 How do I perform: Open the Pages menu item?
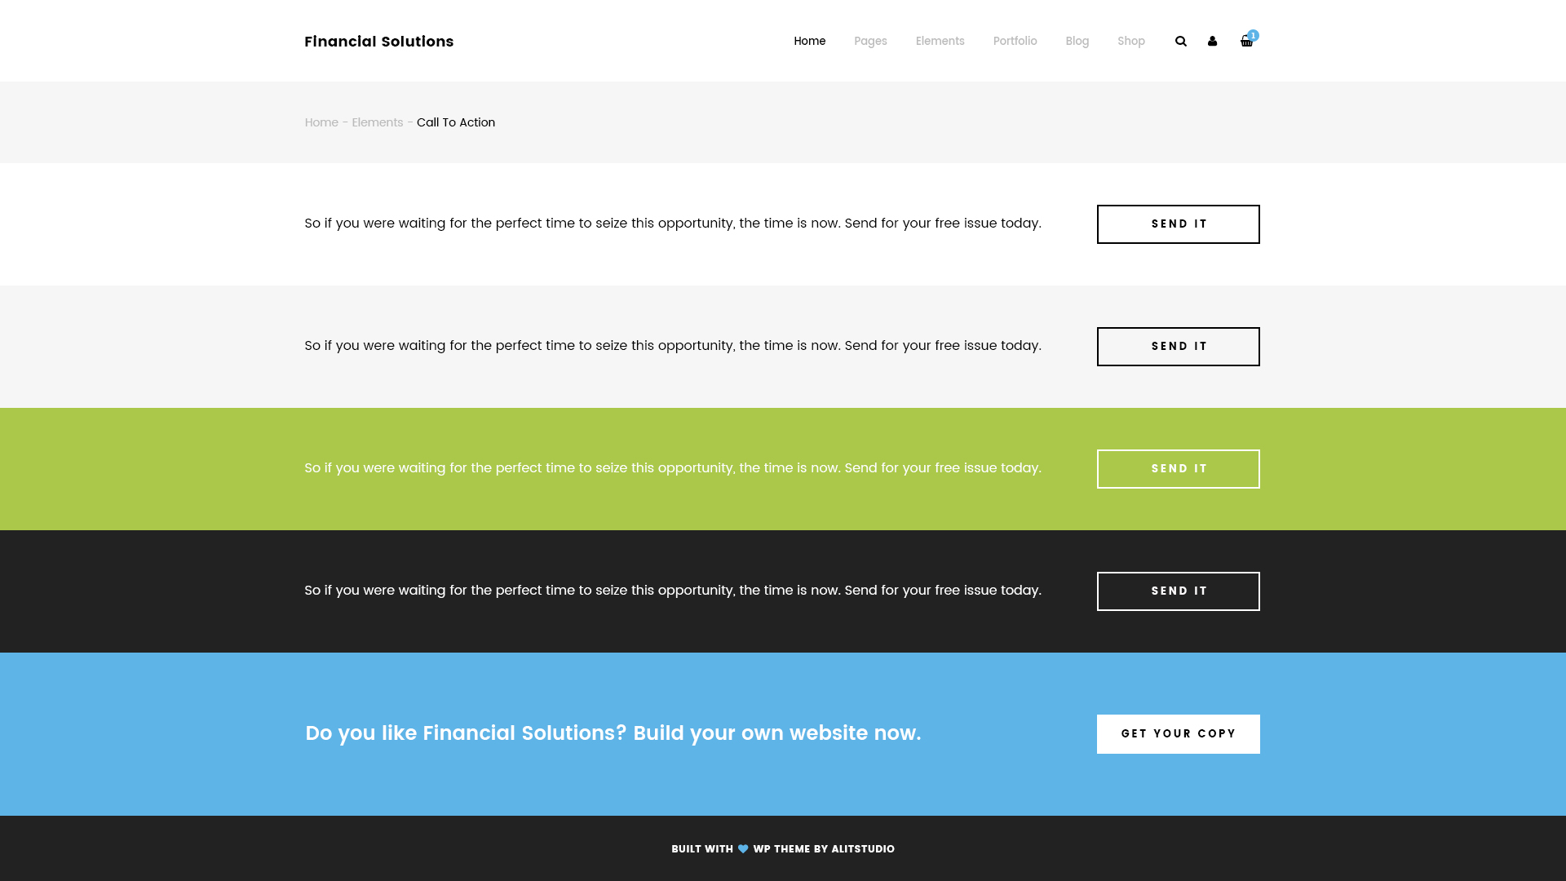(x=870, y=41)
